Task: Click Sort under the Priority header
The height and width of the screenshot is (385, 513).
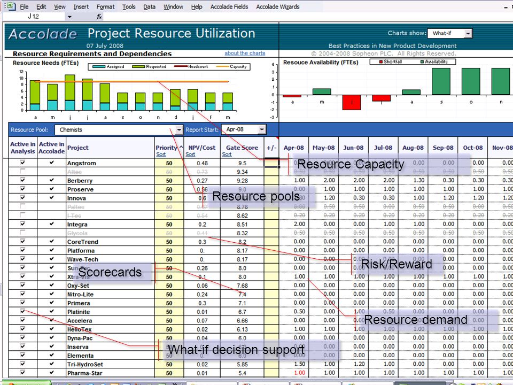Action: click(161, 155)
